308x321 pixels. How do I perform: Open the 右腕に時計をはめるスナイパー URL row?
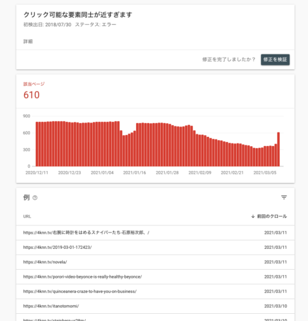coord(155,233)
